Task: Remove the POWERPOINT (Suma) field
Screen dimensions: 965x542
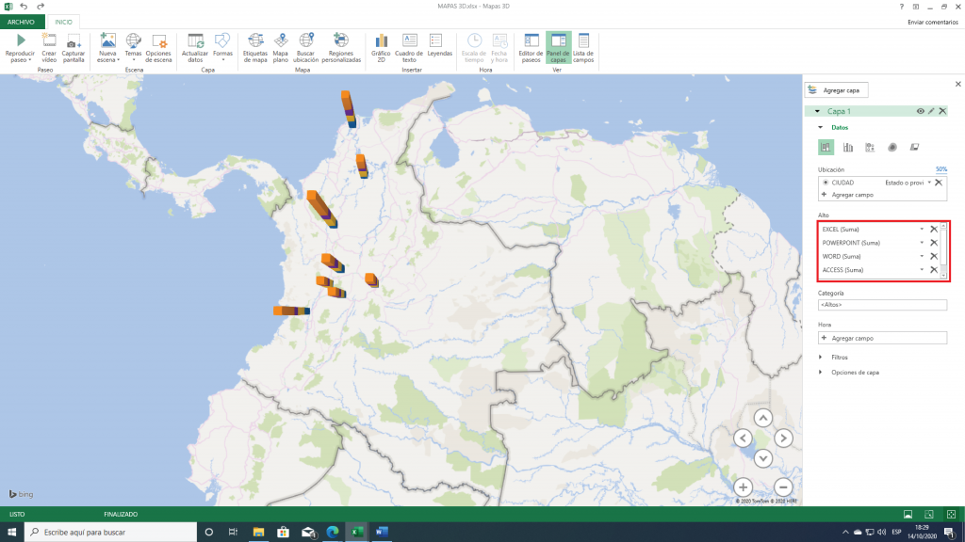Action: coord(934,243)
